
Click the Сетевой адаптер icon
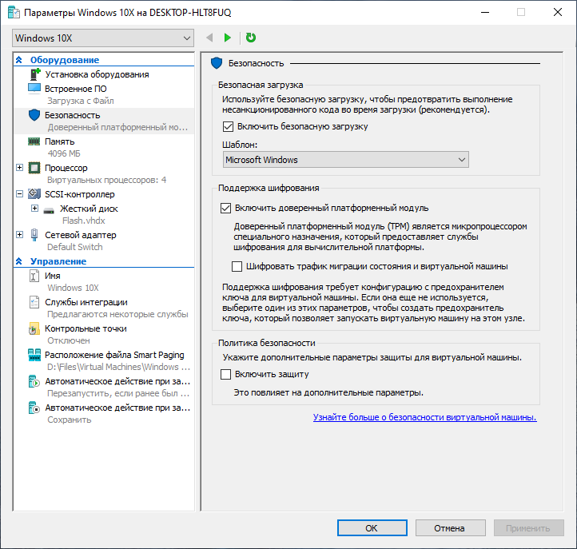pyautogui.click(x=34, y=235)
